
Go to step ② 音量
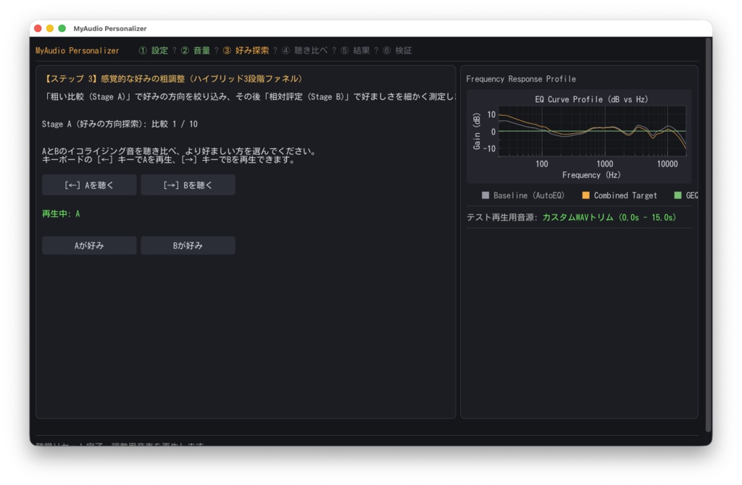point(195,51)
